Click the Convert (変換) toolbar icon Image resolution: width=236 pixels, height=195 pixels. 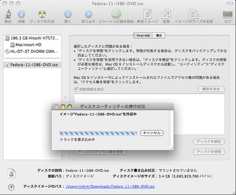point(166,14)
